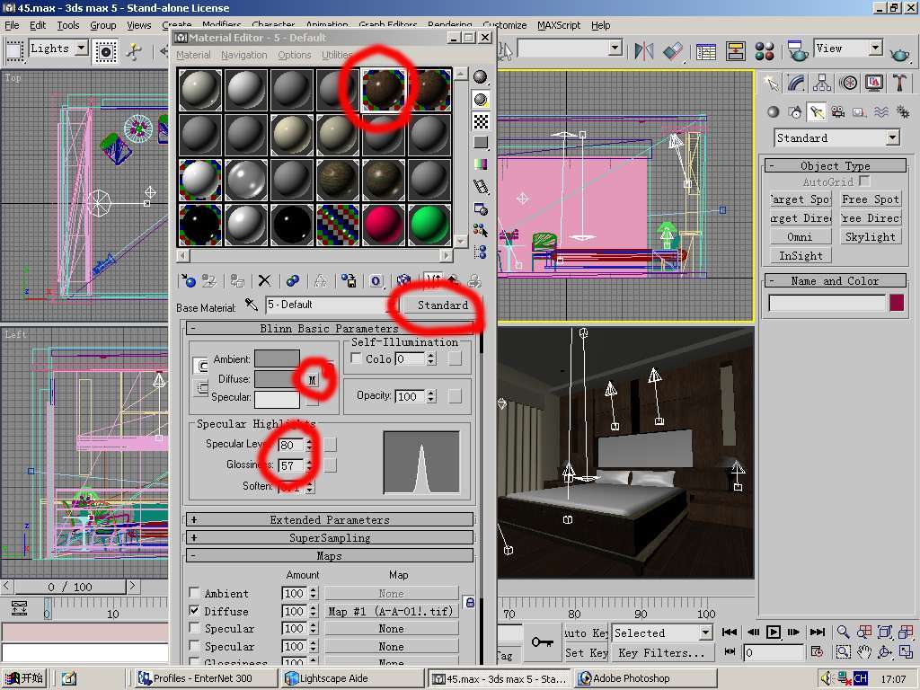Click the Quick Render teapot icon
Image resolution: width=920 pixels, height=690 pixels.
tap(899, 53)
